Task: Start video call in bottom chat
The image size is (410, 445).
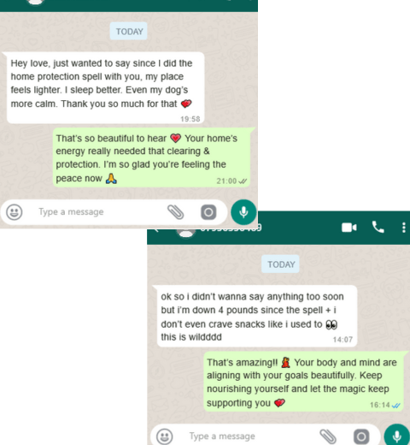Action: point(349,228)
